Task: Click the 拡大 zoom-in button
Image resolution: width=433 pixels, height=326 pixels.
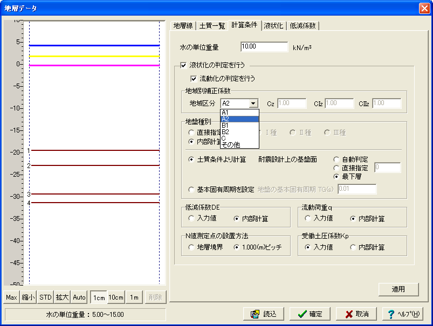Action: pos(62,297)
